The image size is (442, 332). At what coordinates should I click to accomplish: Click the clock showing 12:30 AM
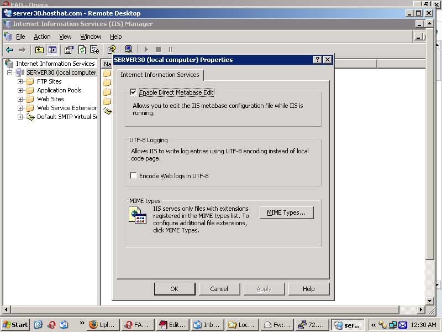(423, 325)
